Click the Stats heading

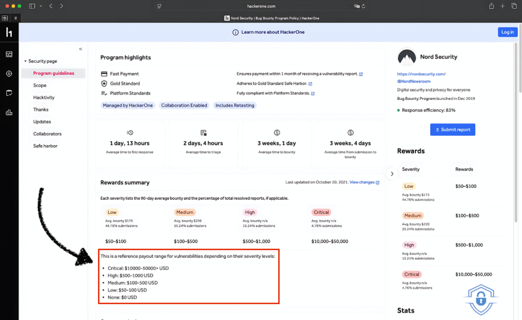pos(406,311)
